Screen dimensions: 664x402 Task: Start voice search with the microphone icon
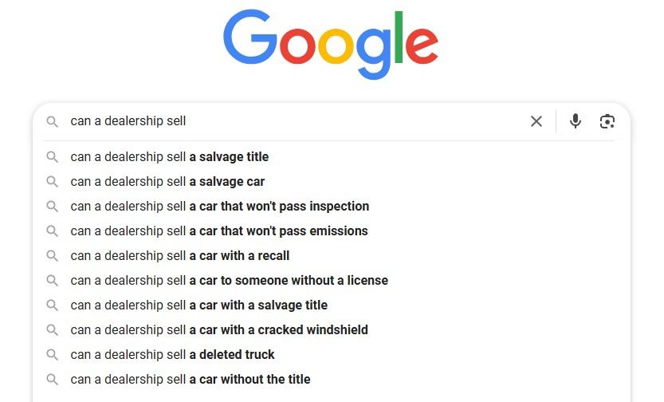pos(575,121)
